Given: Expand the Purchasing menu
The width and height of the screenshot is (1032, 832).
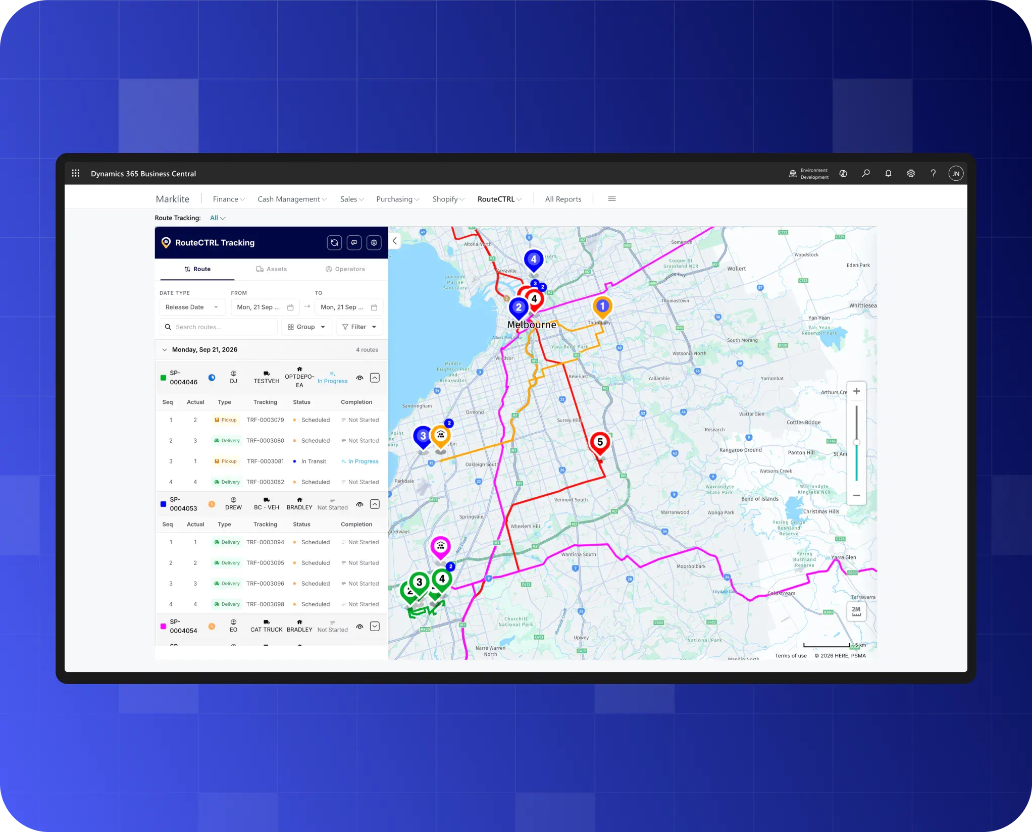Looking at the screenshot, I should click(398, 199).
